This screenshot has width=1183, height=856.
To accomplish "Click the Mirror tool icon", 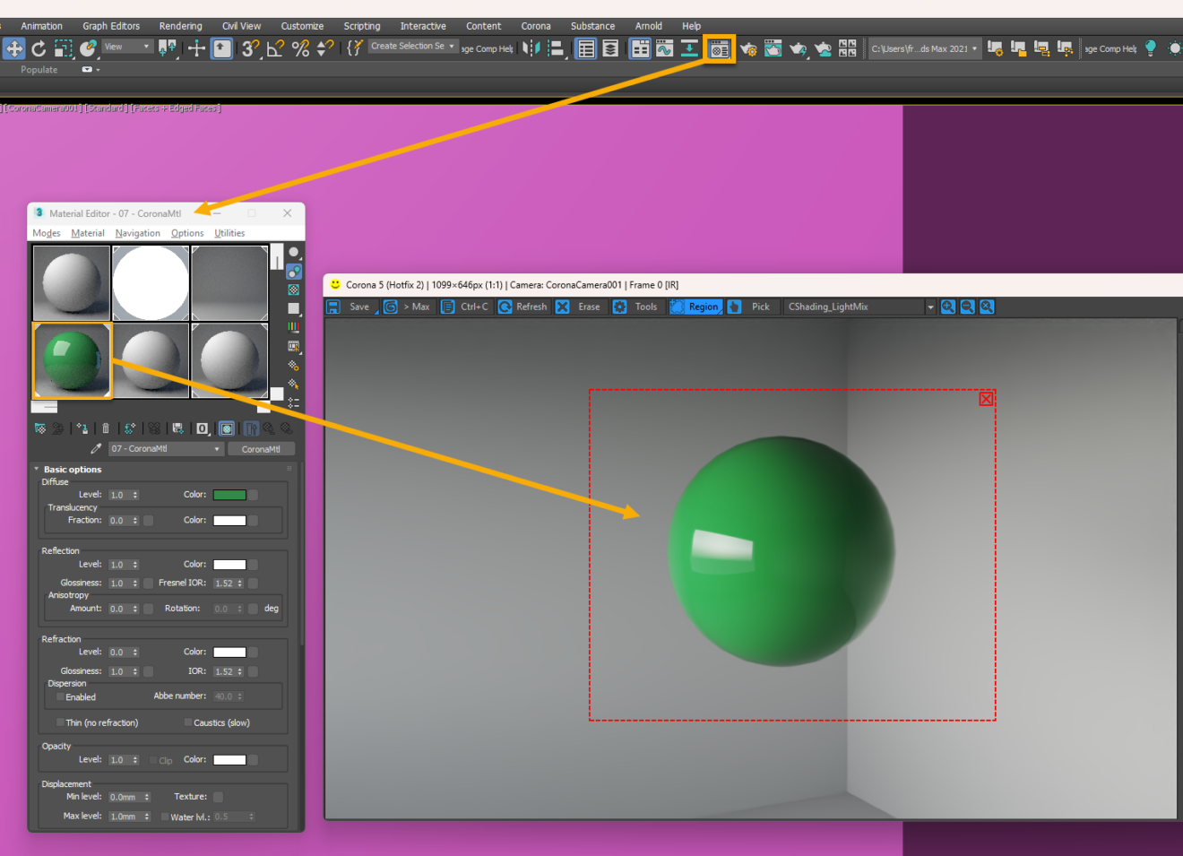I will coord(531,48).
